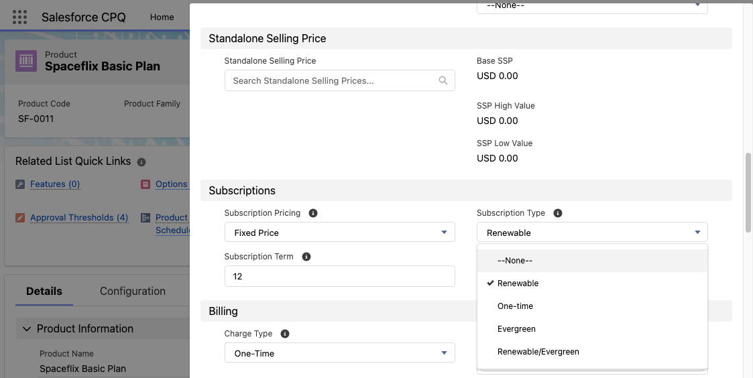The image size is (753, 378).
Task: Click info icon beside Charge Type
Action: 285,334
